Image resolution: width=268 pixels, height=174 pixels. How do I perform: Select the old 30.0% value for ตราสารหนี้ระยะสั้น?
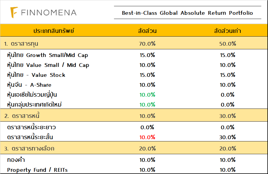coord(228,137)
